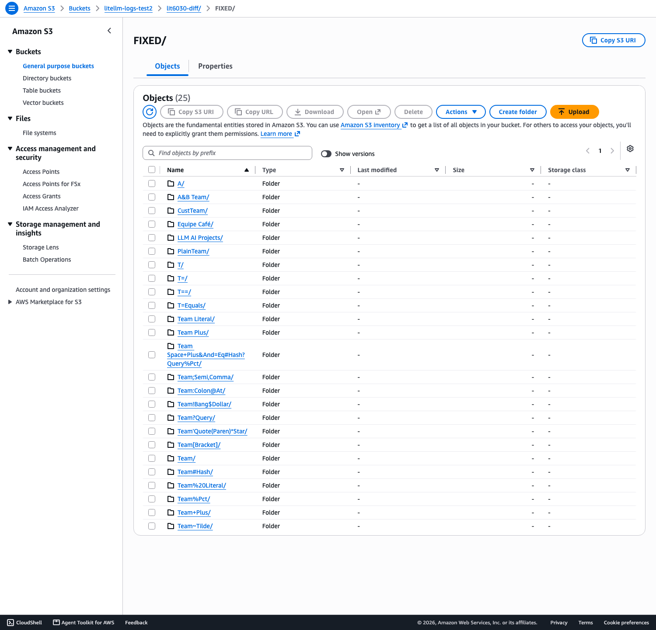Expand AWS Marketplace for S3
This screenshot has height=630, width=656.
pos(10,302)
